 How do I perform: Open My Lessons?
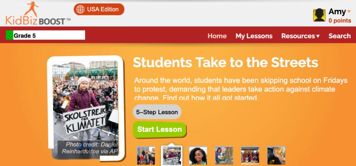click(254, 36)
